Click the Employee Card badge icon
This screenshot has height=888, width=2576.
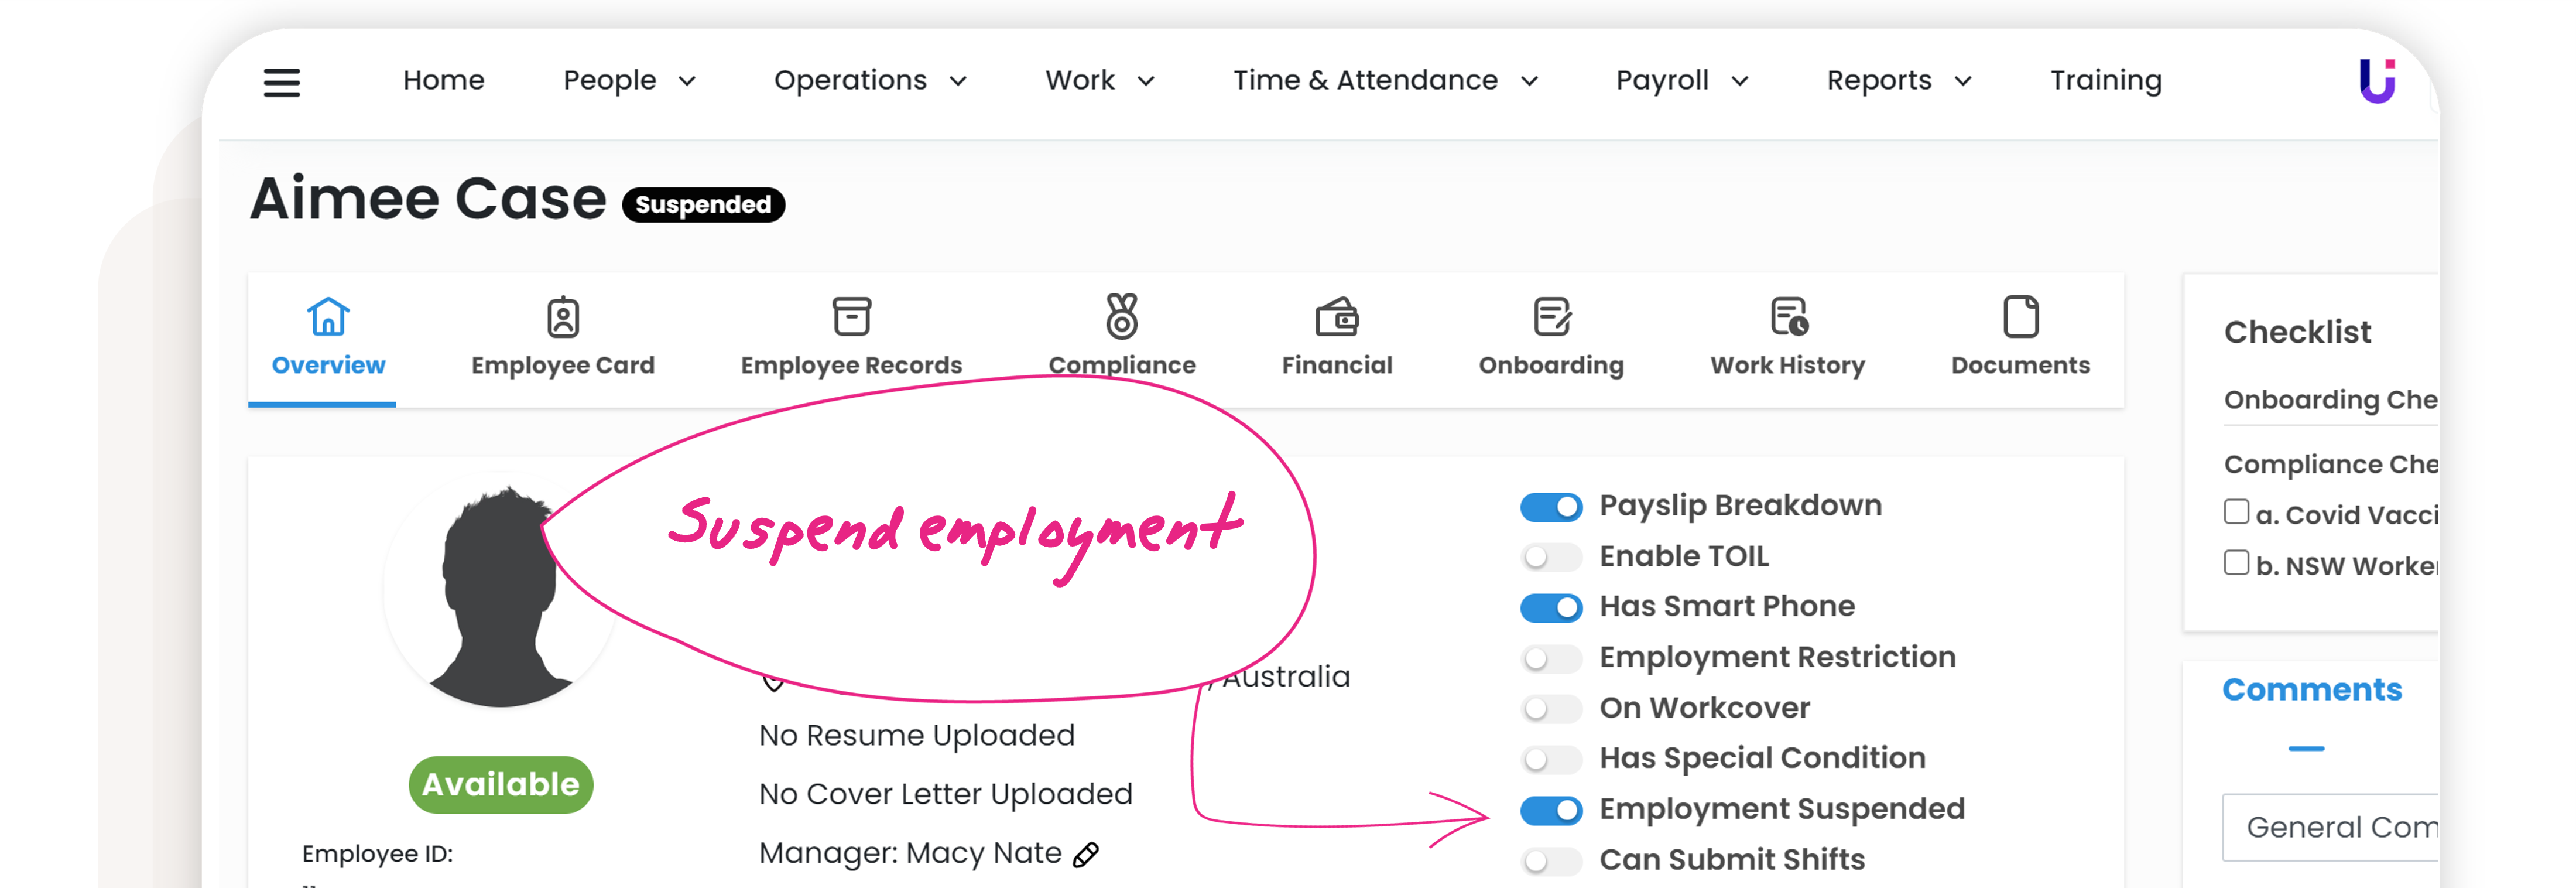click(x=563, y=317)
